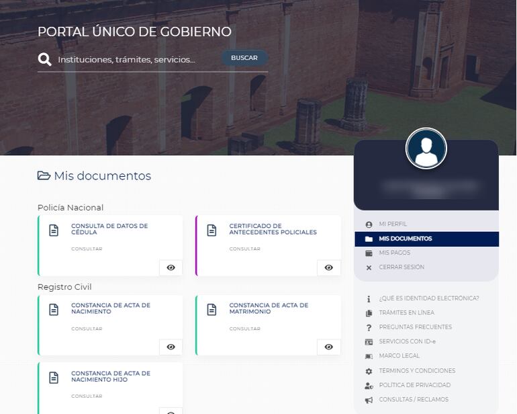This screenshot has width=517, height=414.
Task: Focus the Instituciones, trámites, servicios search field
Action: (134, 60)
